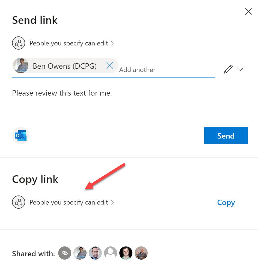The image size is (258, 276).
Task: Open the Outlook icon to compose email
Action: 21,136
